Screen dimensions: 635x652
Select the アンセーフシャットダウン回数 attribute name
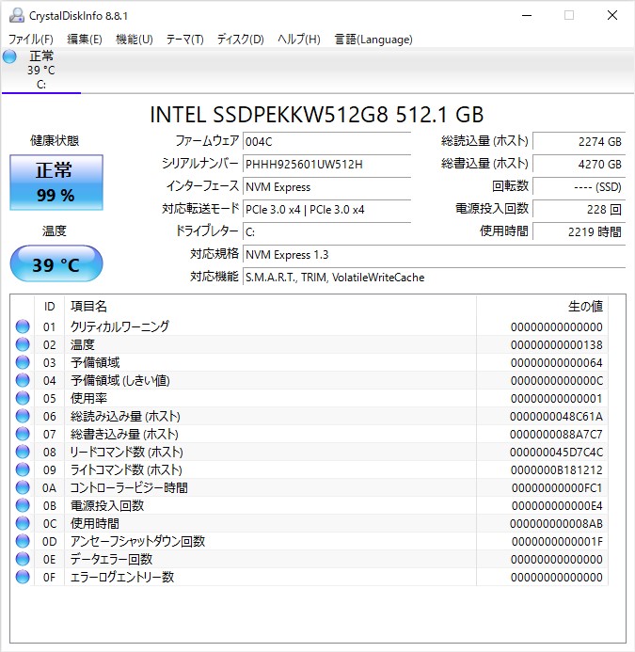137,541
